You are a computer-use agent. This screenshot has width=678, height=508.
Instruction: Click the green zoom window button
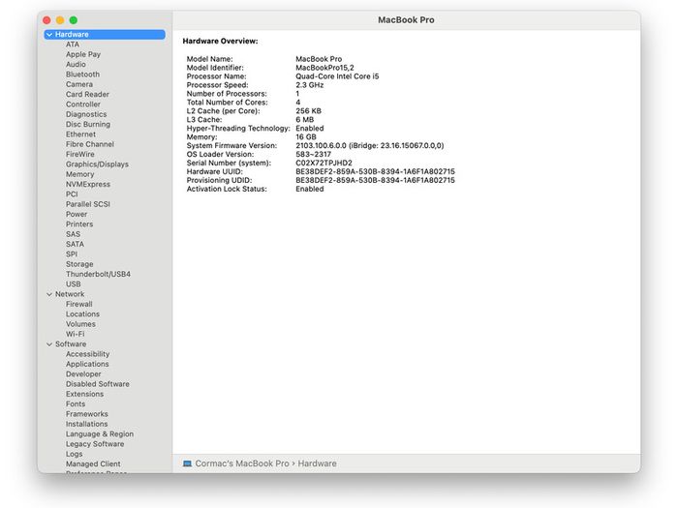[74, 20]
